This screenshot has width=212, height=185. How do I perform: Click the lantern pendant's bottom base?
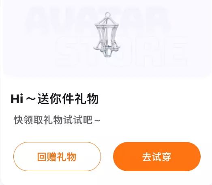pyautogui.click(x=107, y=54)
